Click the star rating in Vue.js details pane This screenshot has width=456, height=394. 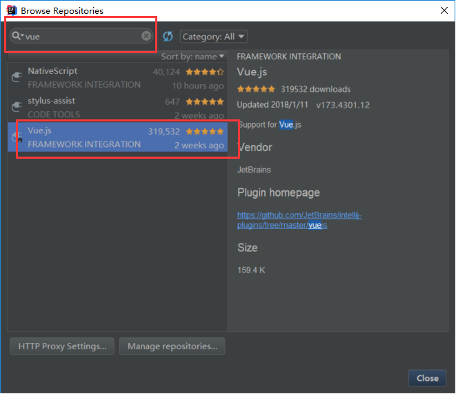click(256, 89)
